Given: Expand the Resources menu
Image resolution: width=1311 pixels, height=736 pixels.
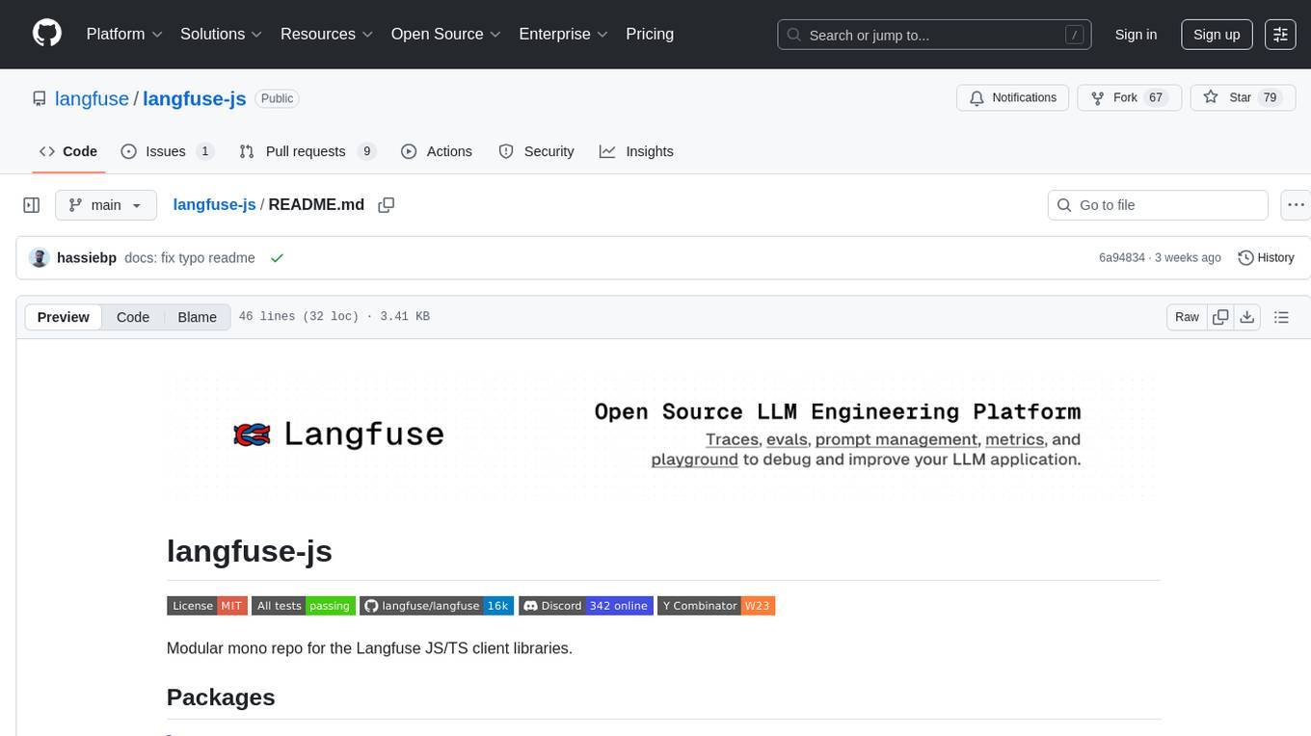Looking at the screenshot, I should click(x=327, y=34).
